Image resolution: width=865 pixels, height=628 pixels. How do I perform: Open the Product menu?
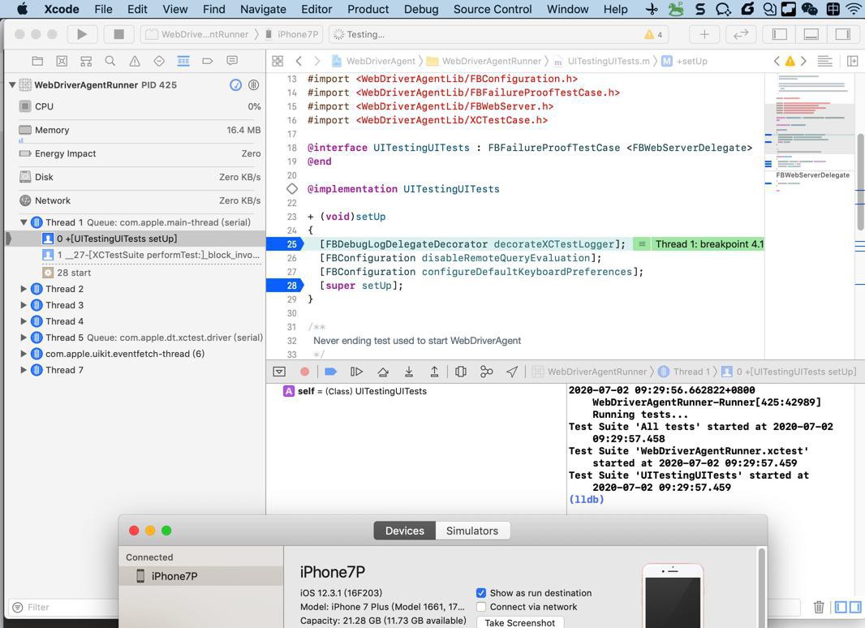tap(368, 9)
